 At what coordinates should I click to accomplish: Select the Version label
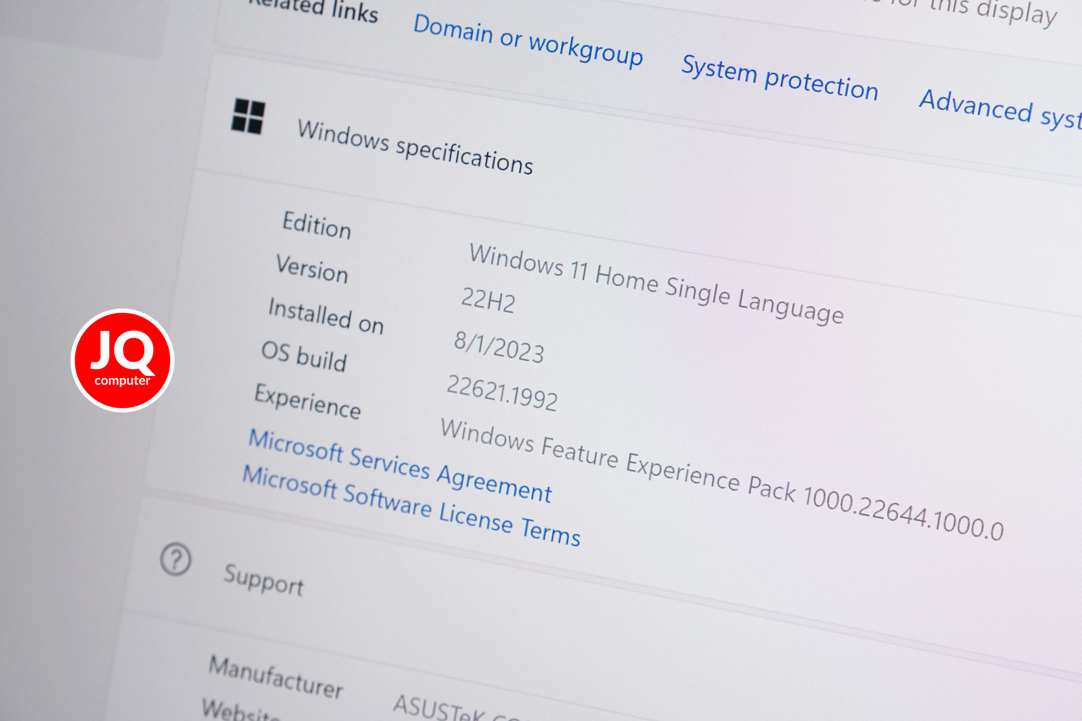(312, 268)
